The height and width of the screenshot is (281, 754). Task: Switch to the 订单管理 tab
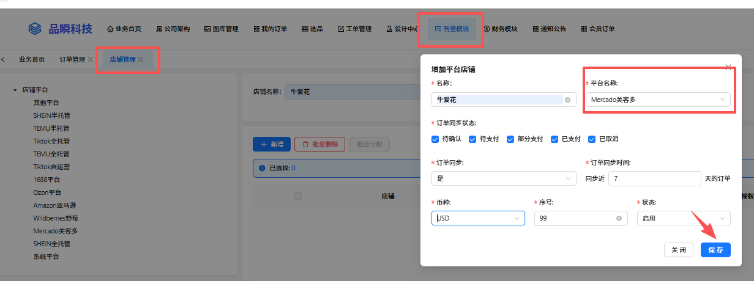[72, 59]
